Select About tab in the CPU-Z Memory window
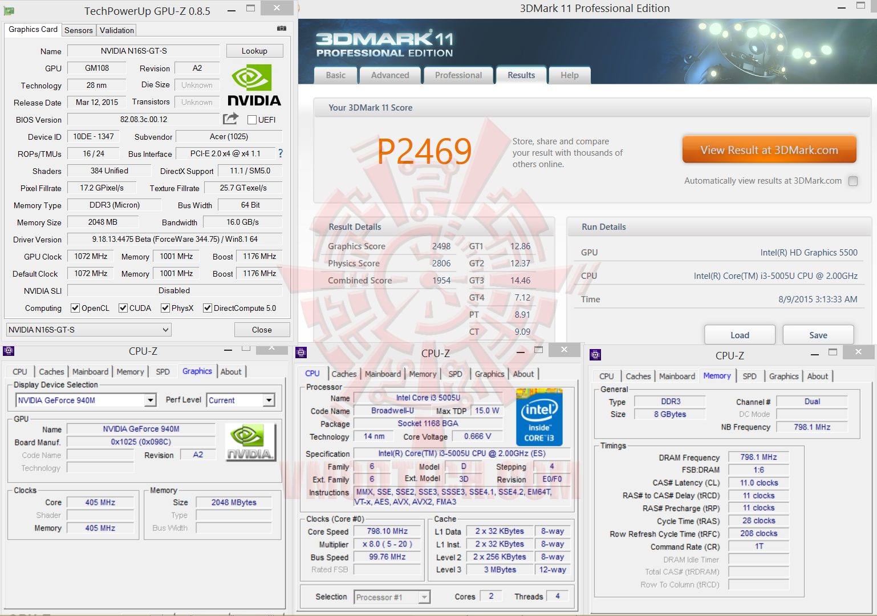Screen dimensions: 877x616 pos(818,376)
